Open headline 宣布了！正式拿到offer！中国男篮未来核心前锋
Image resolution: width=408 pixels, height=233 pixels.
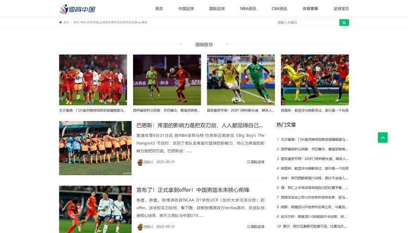tap(193, 190)
